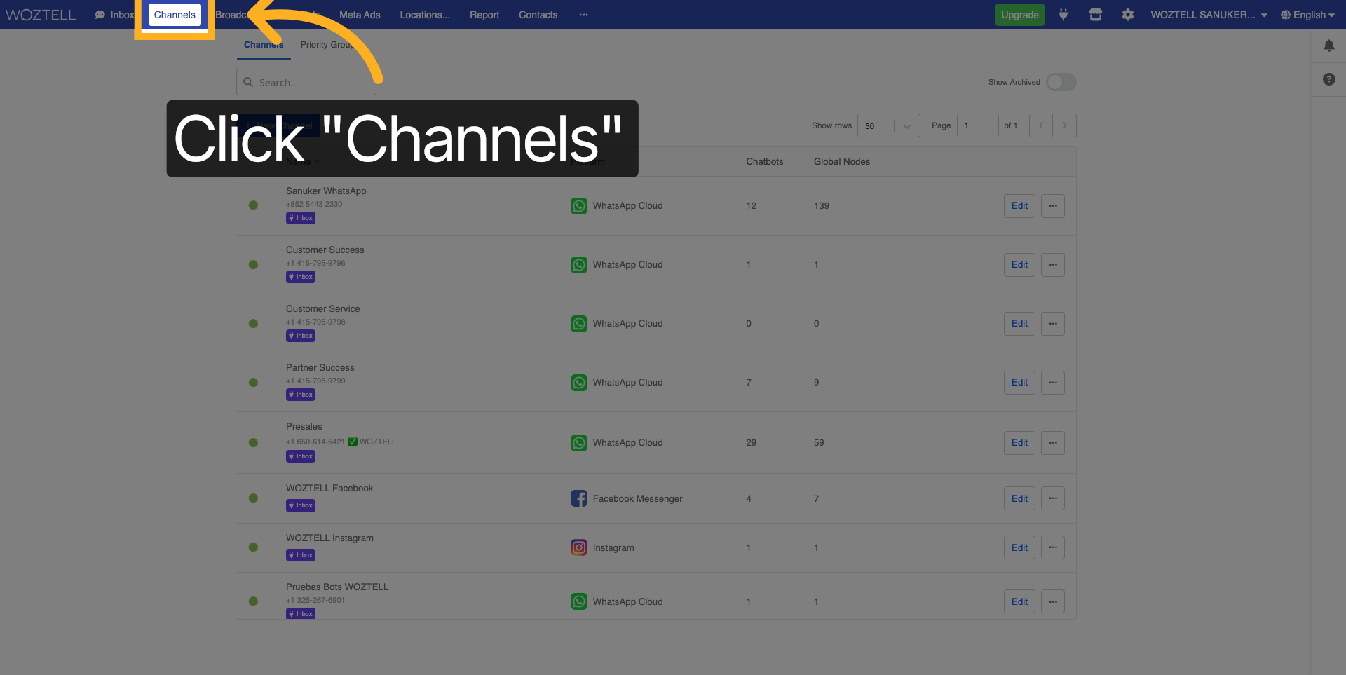The height and width of the screenshot is (675, 1346).
Task: Go to the next page arrow
Action: (1064, 126)
